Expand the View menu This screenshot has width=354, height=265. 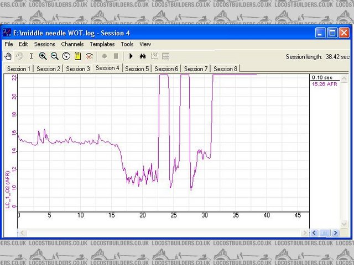coord(145,44)
